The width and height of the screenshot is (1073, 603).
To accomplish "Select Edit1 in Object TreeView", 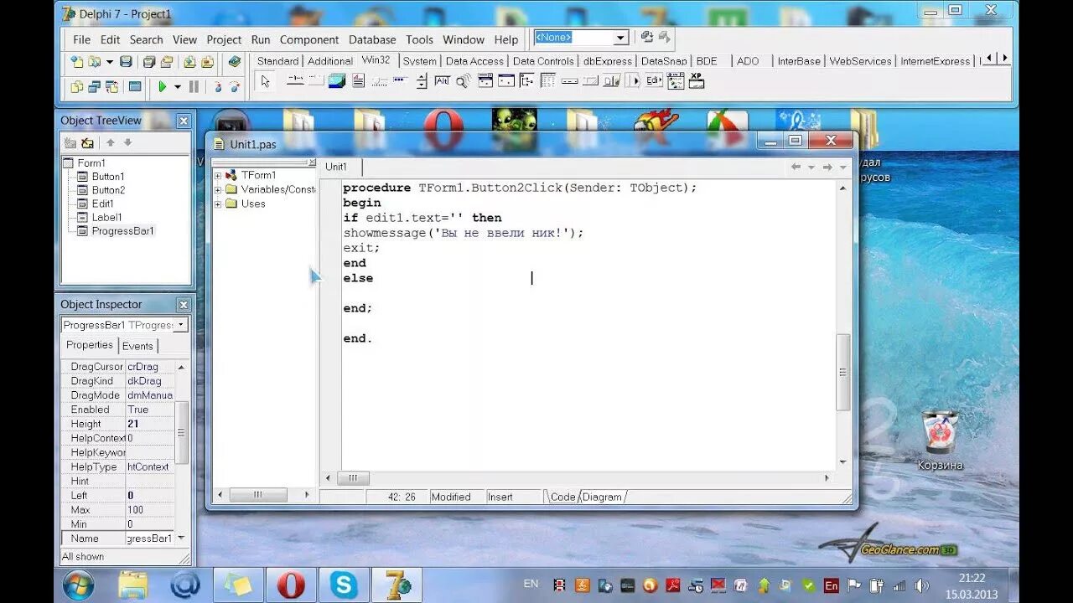I will (102, 204).
